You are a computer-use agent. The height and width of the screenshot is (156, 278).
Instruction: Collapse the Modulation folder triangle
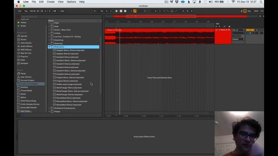tap(49, 47)
